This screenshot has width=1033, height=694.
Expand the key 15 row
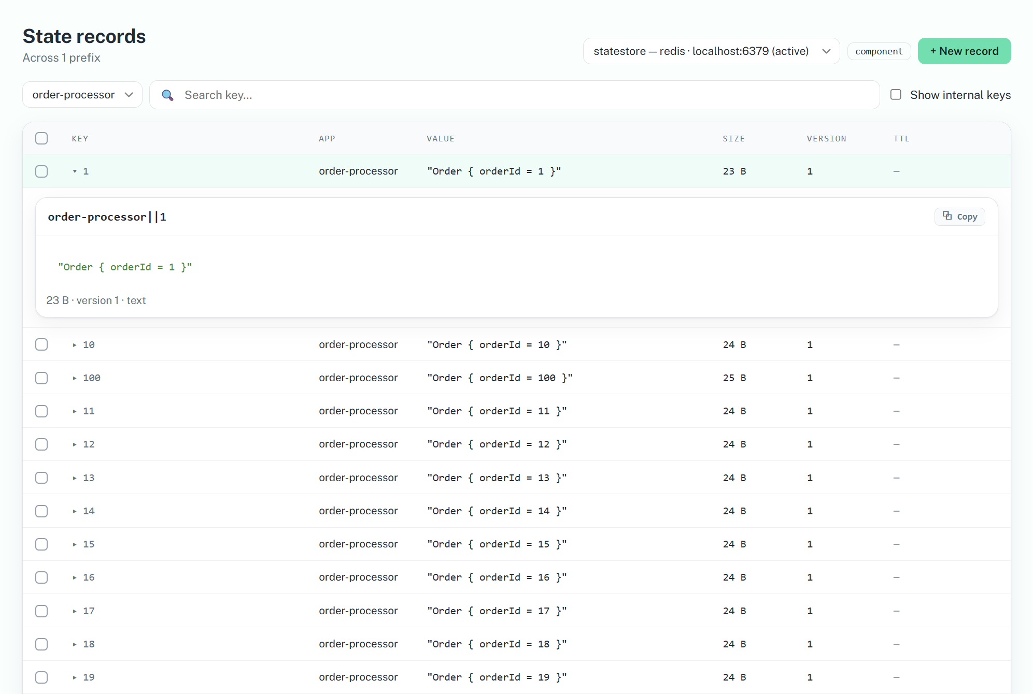[x=75, y=544]
